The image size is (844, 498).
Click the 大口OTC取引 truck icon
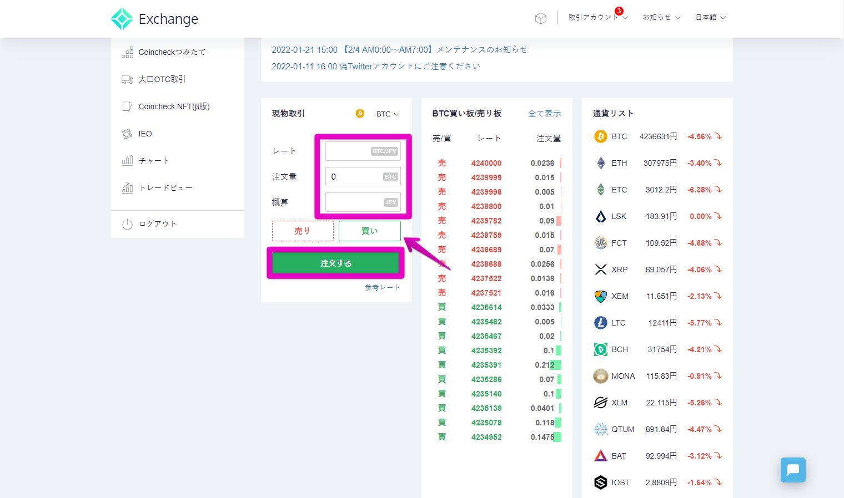pos(127,79)
